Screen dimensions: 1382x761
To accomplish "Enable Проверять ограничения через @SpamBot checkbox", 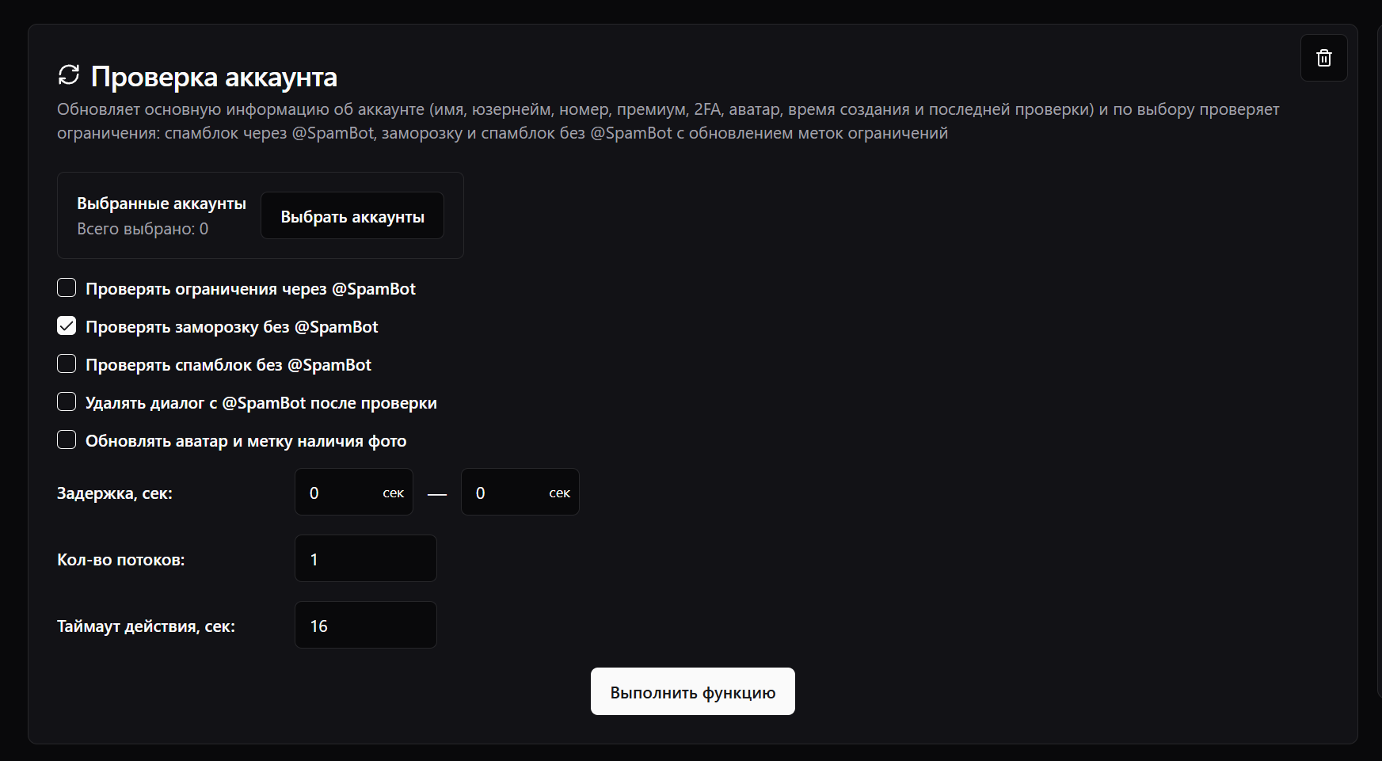I will tap(67, 288).
